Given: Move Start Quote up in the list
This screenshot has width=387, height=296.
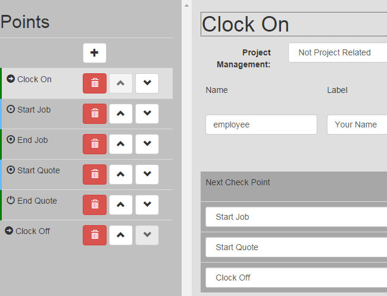Looking at the screenshot, I should tap(121, 175).
